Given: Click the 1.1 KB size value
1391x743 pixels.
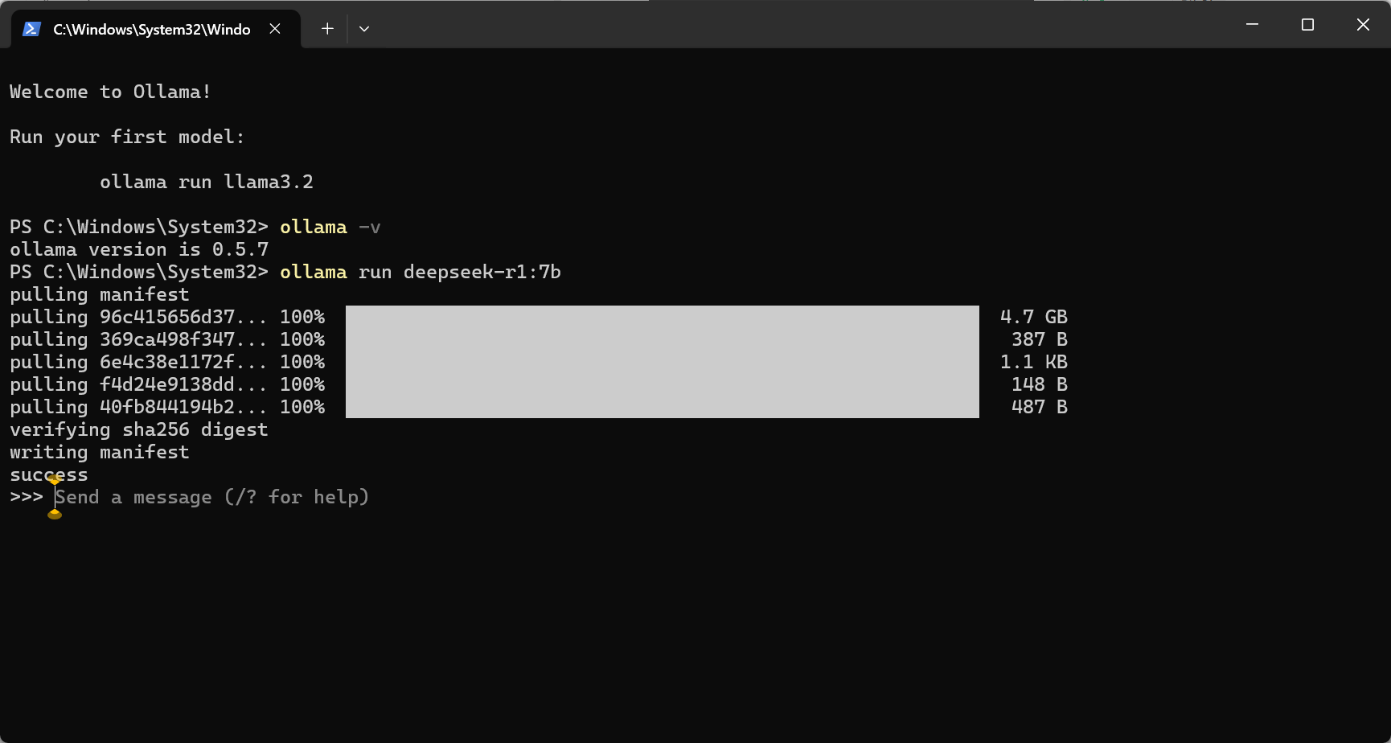Looking at the screenshot, I should point(1034,362).
